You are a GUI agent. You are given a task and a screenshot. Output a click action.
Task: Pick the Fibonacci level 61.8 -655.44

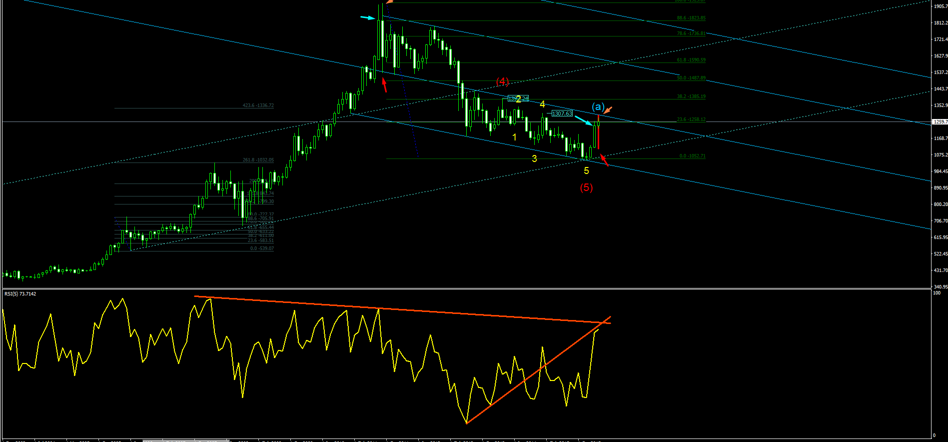pyautogui.click(x=261, y=227)
